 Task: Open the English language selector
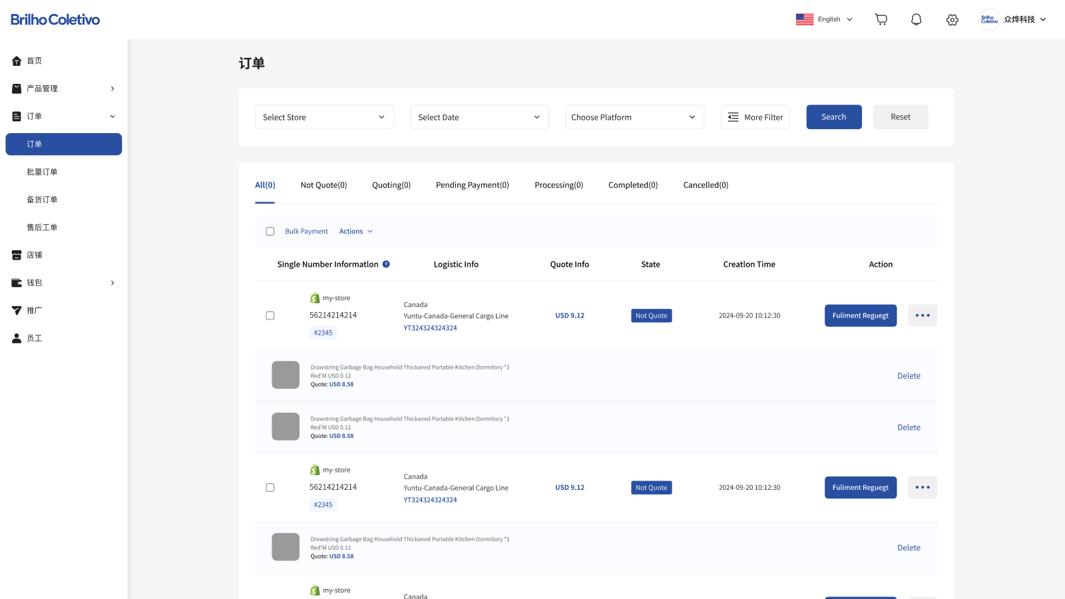pos(824,19)
